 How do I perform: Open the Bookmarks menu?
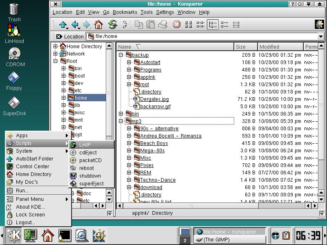[125, 12]
